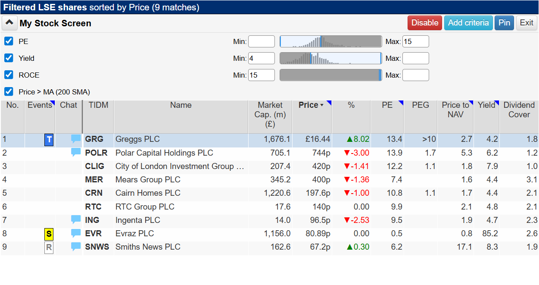
Task: Click the ROCE Min field showing 15
Action: (x=262, y=75)
